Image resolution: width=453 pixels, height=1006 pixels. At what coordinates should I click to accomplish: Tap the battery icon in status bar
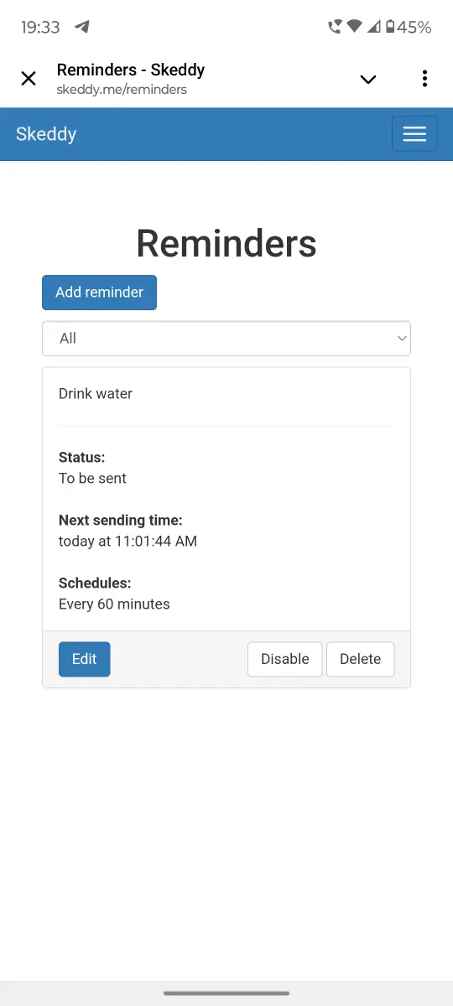(390, 27)
